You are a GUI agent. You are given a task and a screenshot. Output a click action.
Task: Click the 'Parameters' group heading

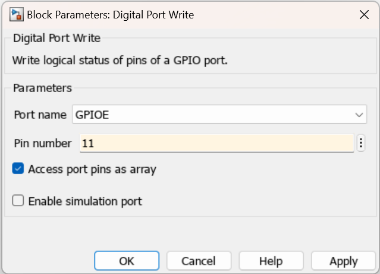click(42, 88)
